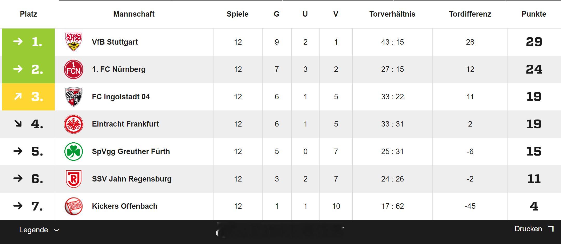Click the Greuther Fürth cloverleaf logo
This screenshot has height=244, width=561.
[74, 151]
